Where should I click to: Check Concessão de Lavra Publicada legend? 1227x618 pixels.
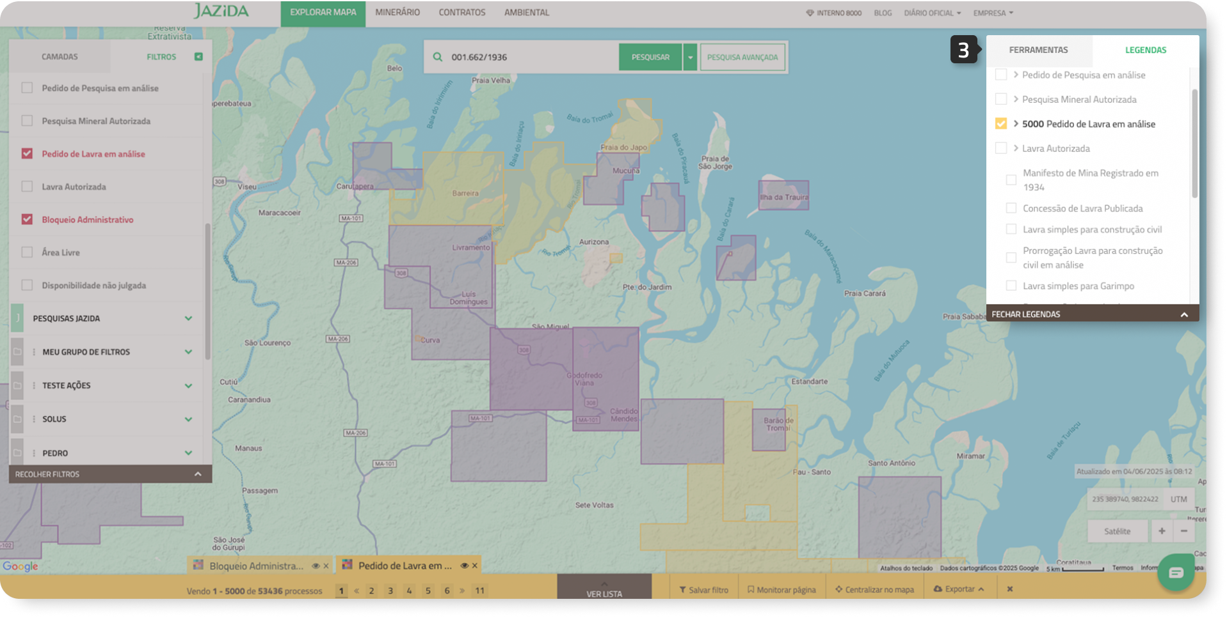click(1011, 208)
